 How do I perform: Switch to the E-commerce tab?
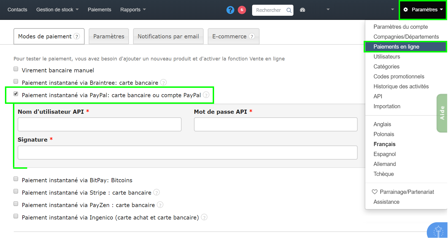click(x=234, y=36)
